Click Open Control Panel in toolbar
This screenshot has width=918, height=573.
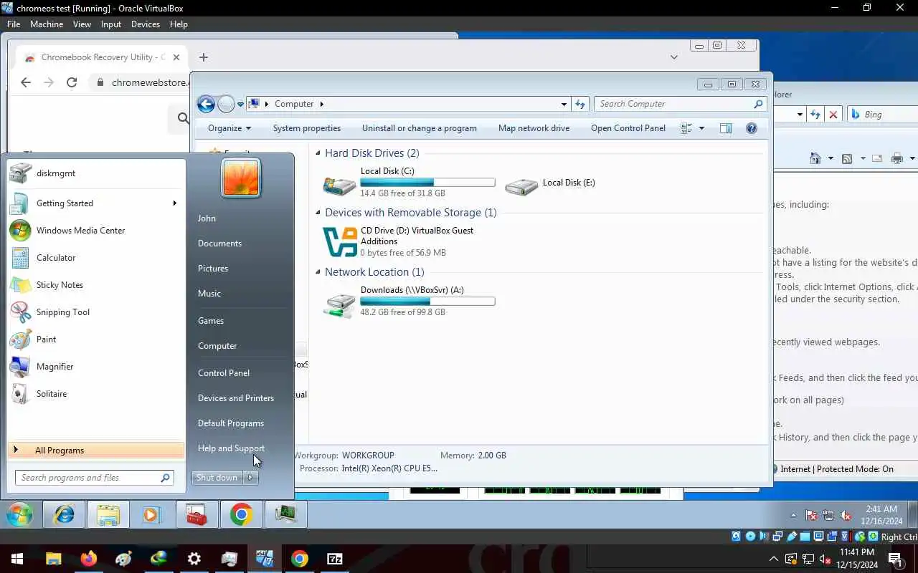[x=628, y=128]
